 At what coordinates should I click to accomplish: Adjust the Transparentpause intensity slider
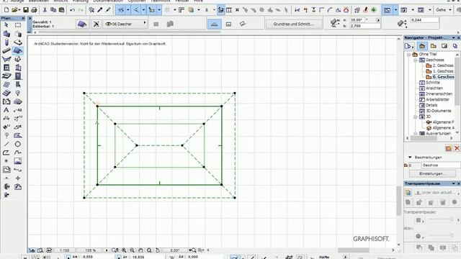coord(440,219)
